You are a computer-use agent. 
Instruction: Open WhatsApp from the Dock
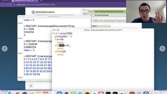[x=74, y=93]
